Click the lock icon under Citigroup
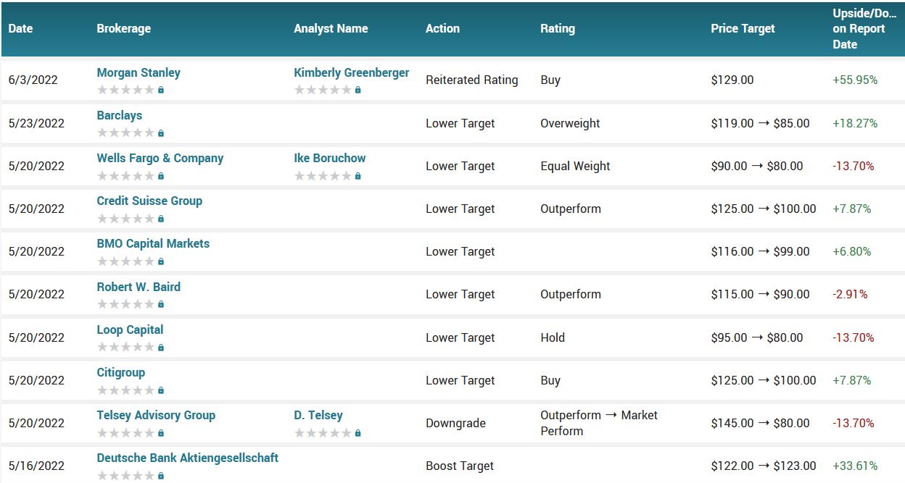 point(161,390)
